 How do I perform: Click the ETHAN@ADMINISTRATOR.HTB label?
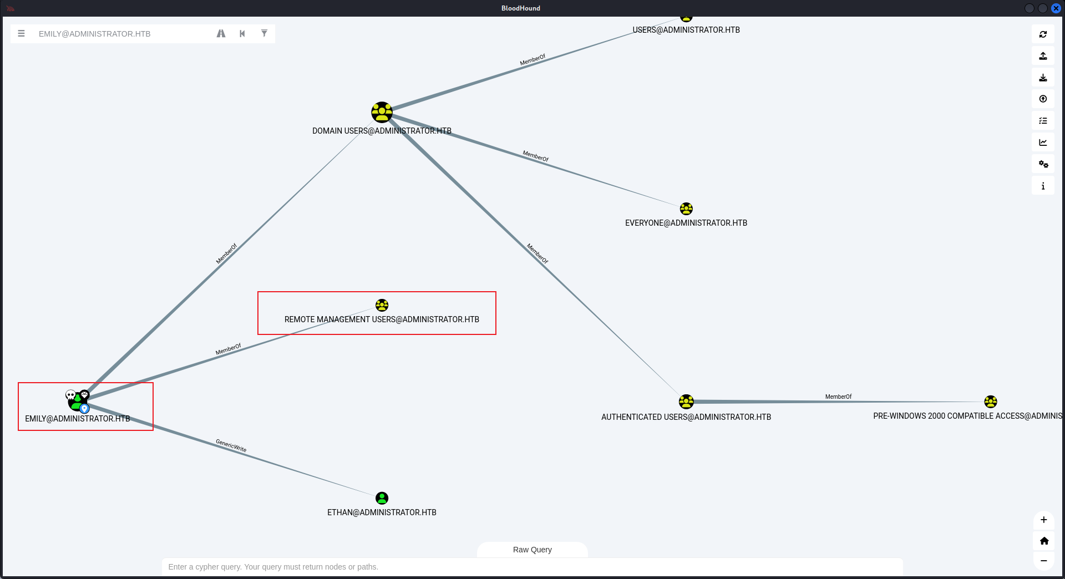coord(382,512)
